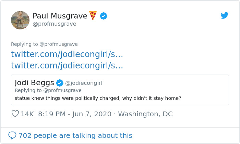The width and height of the screenshot is (240, 144).
Task: Open Jodi Beggs's name in quoted tweet
Action: (x=34, y=83)
